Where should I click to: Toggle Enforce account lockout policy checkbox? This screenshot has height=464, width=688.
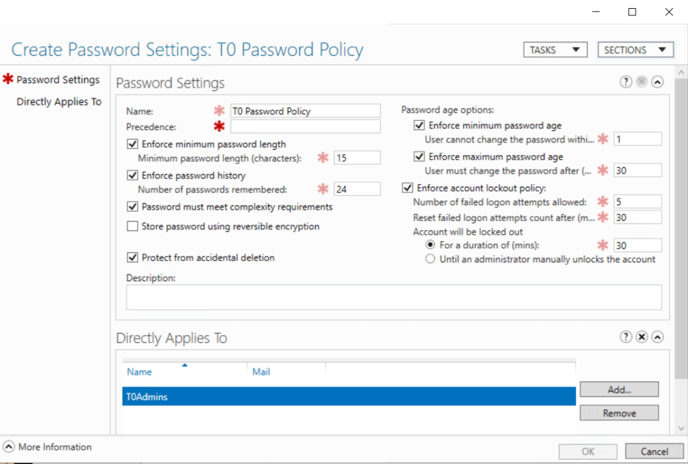coord(407,188)
